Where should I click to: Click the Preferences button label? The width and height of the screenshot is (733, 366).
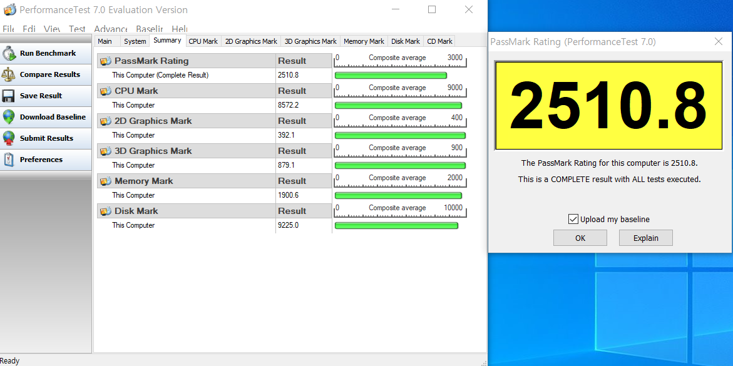[x=41, y=160]
